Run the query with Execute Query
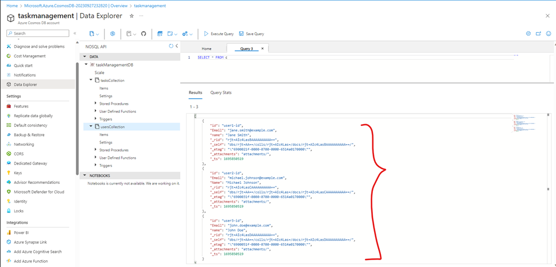The width and height of the screenshot is (556, 267). (218, 34)
